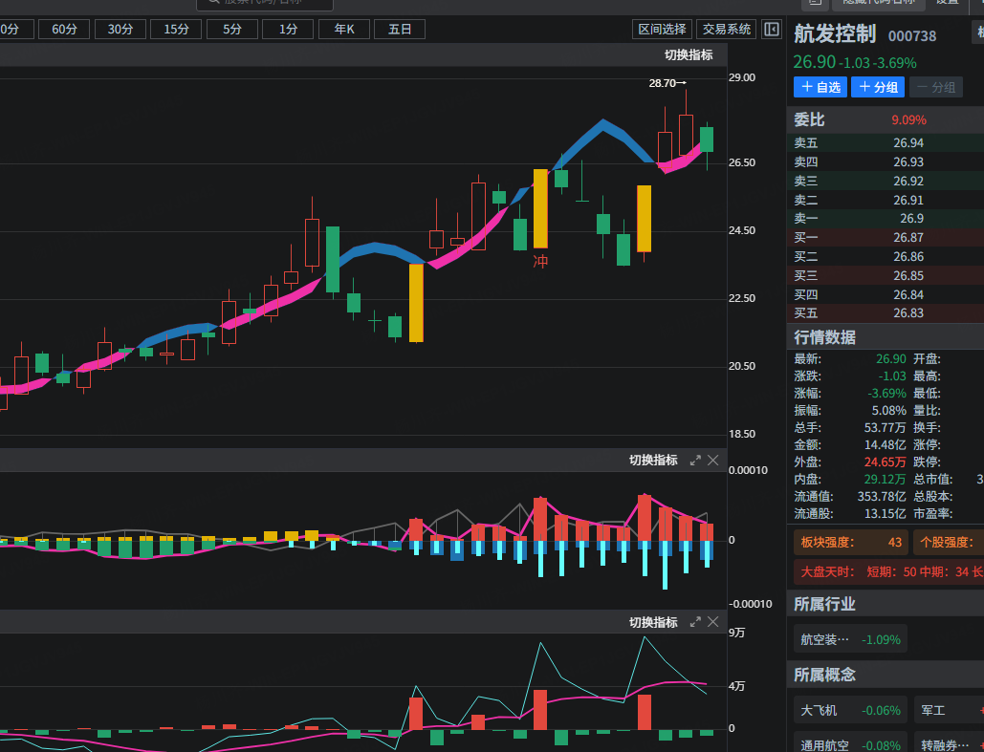
Task: Open 切换指标 on the main chart
Action: coord(689,55)
